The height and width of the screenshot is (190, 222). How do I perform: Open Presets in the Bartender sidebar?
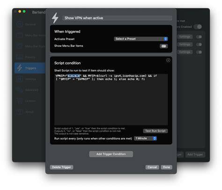point(30,57)
